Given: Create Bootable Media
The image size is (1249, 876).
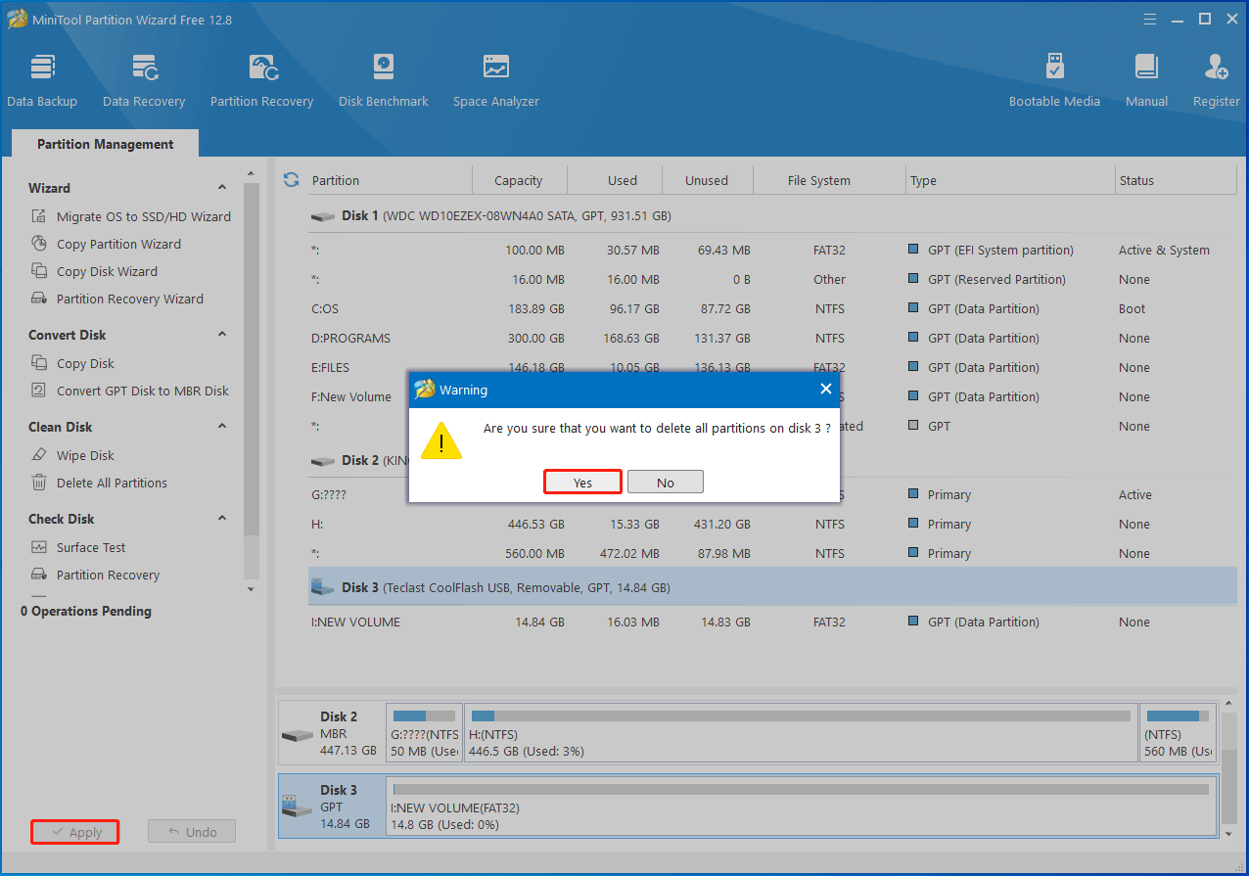Looking at the screenshot, I should 1054,81.
